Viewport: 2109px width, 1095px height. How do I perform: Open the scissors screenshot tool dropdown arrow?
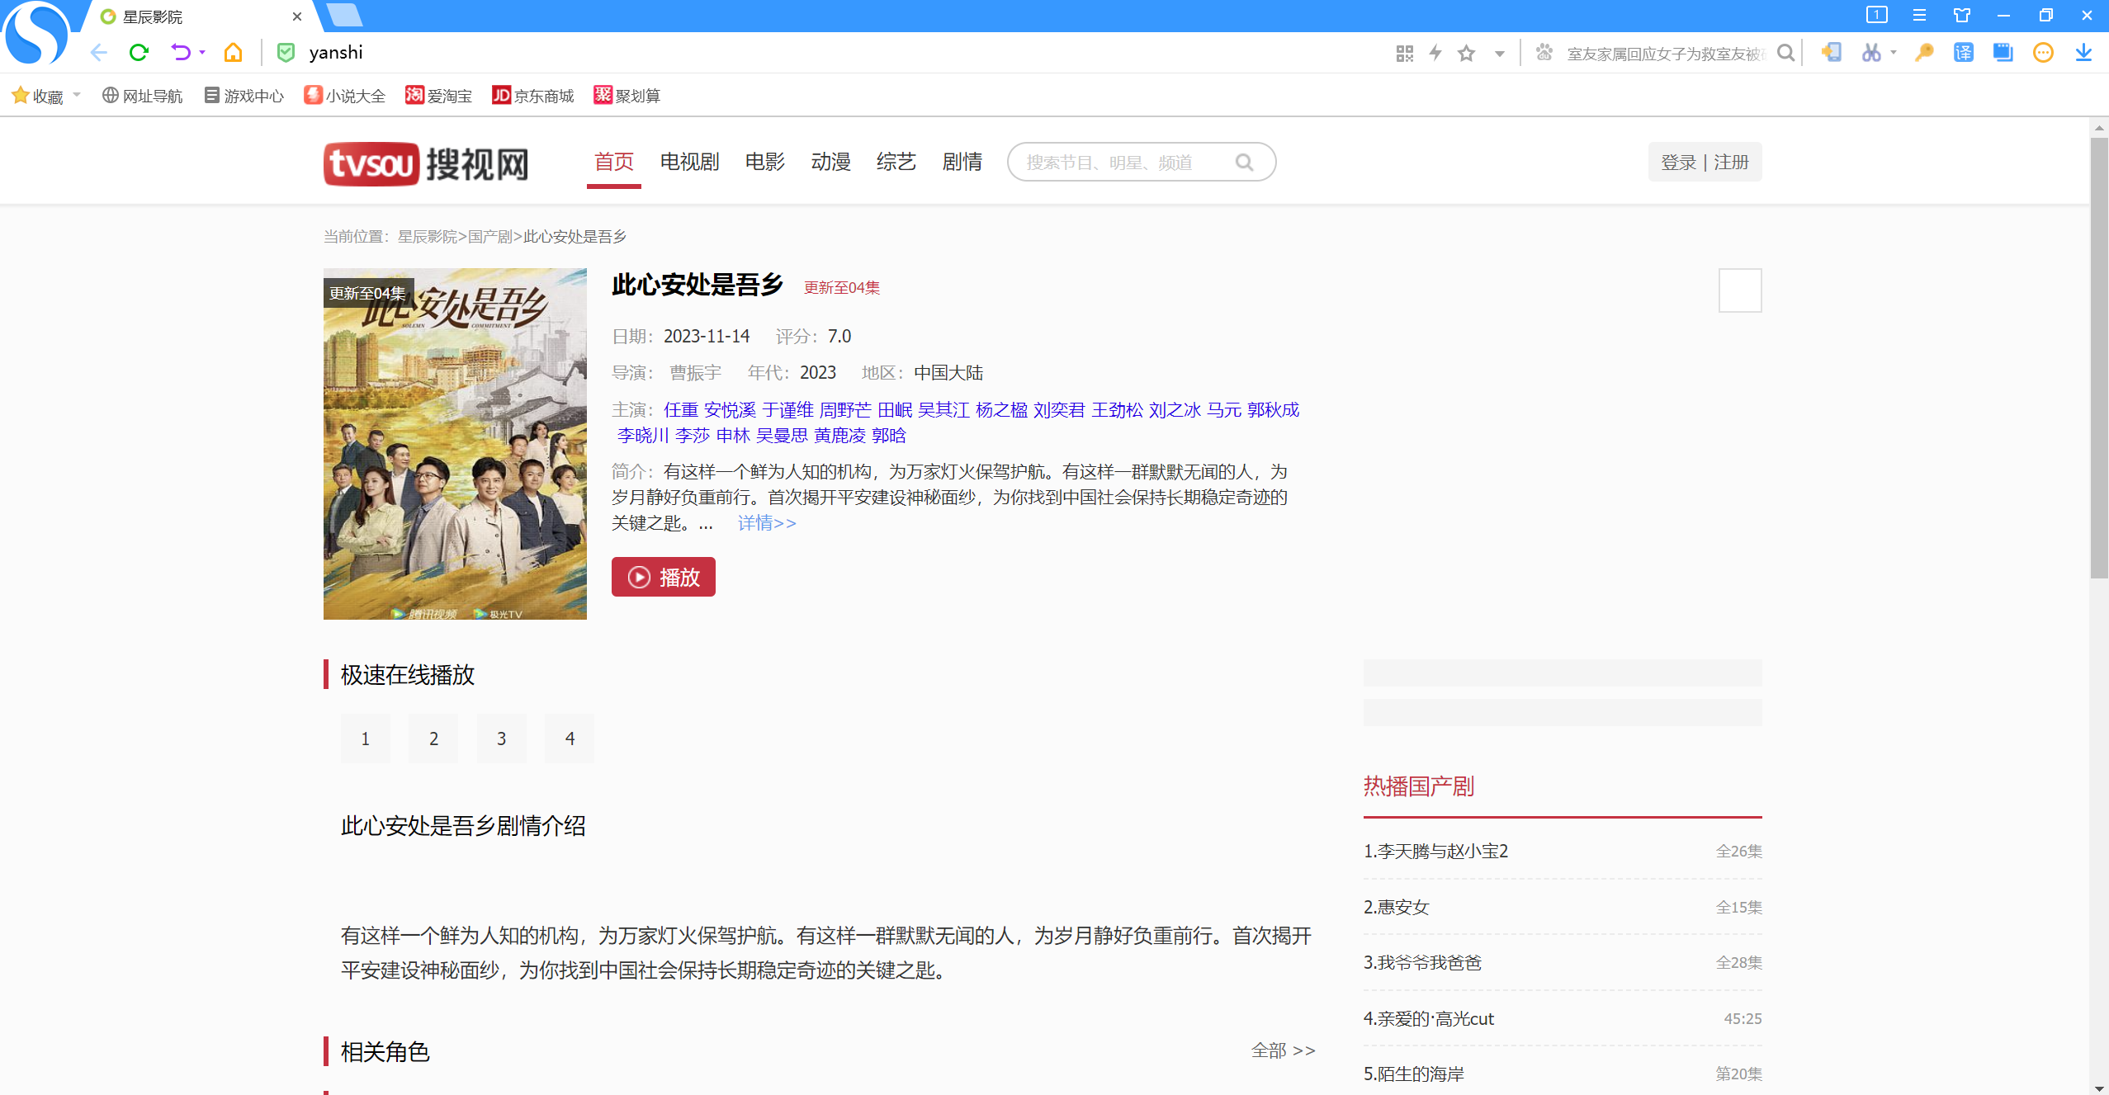click(x=1894, y=53)
